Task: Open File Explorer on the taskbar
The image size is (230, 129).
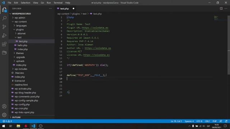Action: (18, 126)
